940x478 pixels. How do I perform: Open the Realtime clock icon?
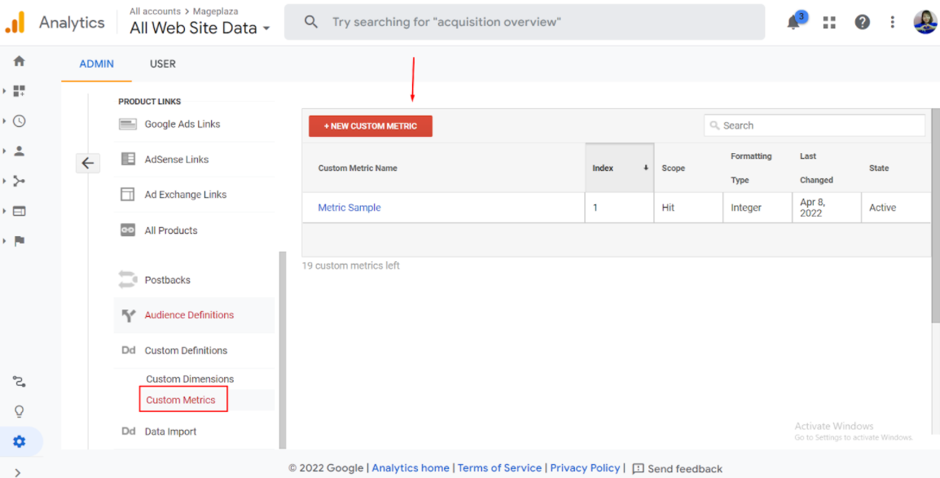(20, 121)
